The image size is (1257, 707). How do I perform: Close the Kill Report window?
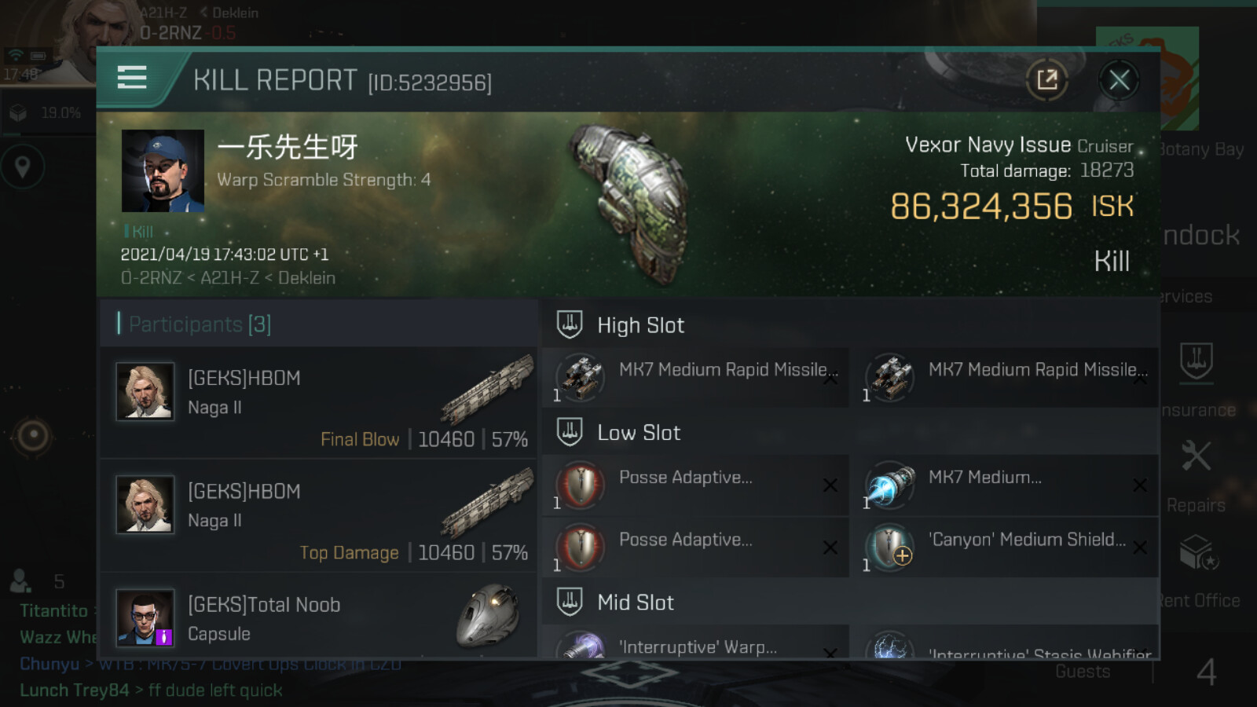1119,79
